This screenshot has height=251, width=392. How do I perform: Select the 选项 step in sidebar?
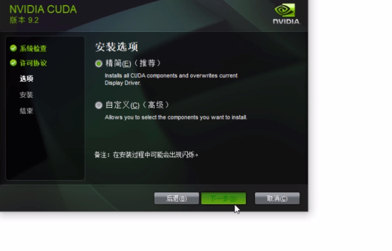(26, 79)
